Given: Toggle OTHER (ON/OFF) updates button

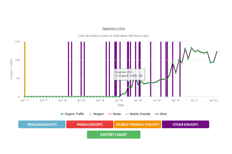Looking at the screenshot, I should tap(185, 124).
